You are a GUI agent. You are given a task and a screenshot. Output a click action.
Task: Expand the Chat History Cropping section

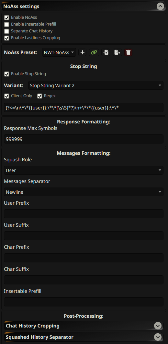click(158, 326)
